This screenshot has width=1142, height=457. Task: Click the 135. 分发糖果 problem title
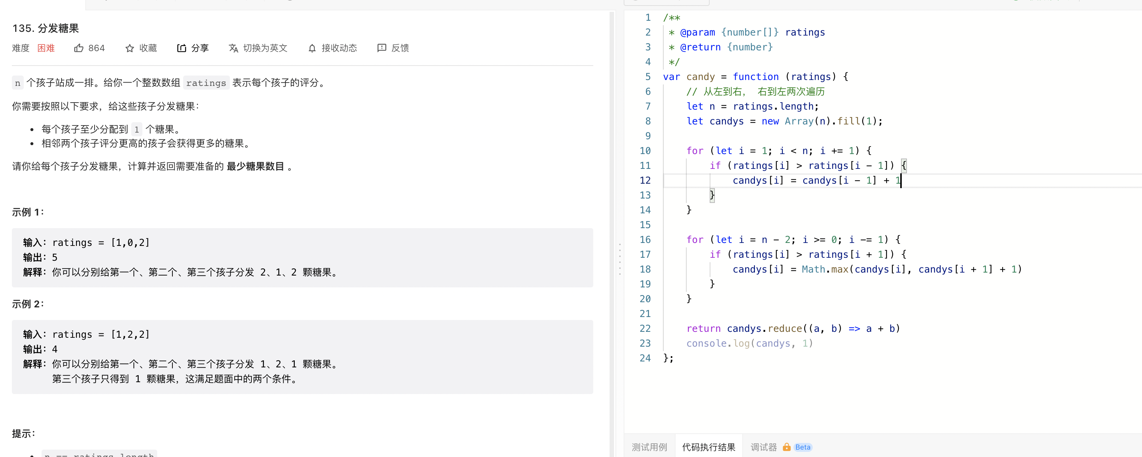pos(46,29)
